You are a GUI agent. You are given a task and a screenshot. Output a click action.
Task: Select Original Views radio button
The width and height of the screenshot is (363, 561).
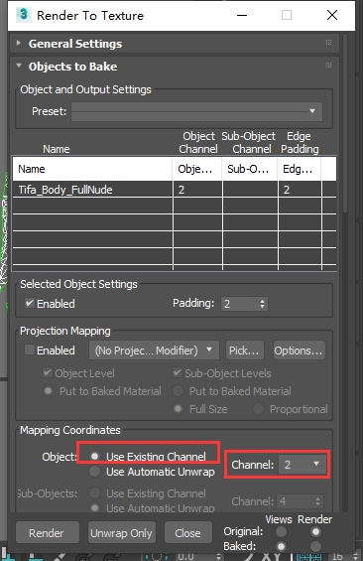pyautogui.click(x=281, y=532)
